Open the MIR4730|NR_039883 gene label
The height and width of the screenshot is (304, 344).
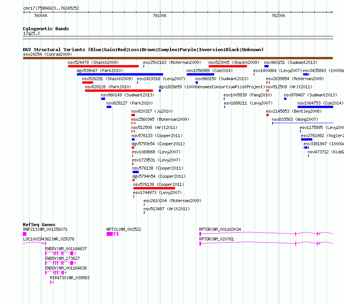pyautogui.click(x=70, y=278)
